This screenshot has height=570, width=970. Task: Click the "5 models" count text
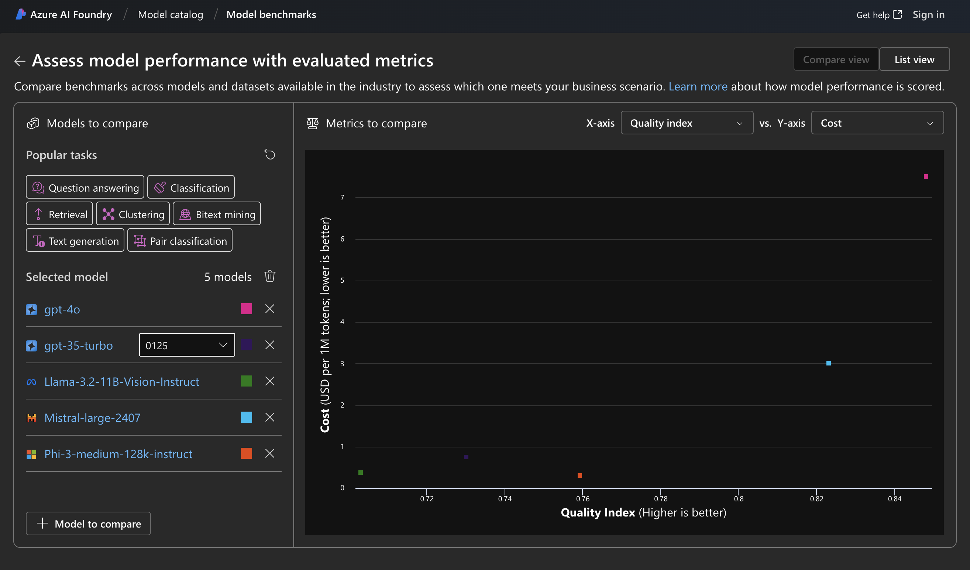pyautogui.click(x=228, y=277)
